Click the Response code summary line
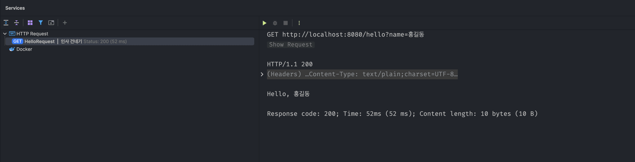This screenshot has width=635, height=162. pyautogui.click(x=402, y=114)
